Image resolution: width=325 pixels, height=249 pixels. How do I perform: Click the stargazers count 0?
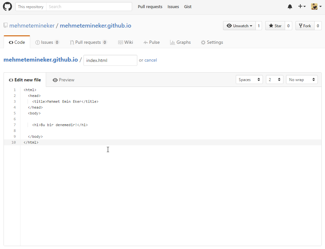288,26
